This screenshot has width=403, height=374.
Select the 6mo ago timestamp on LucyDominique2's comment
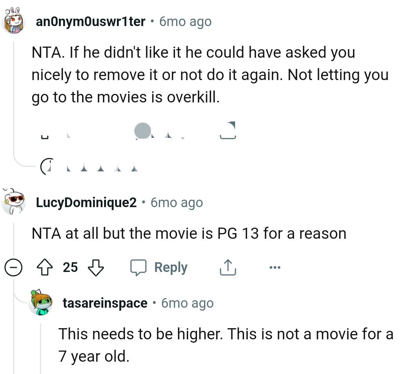click(176, 202)
